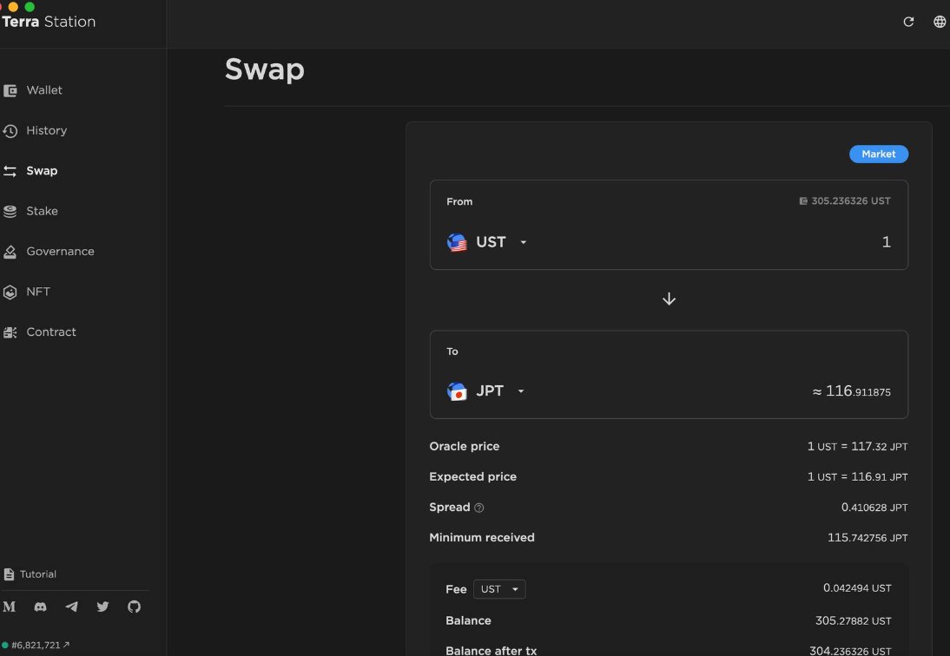Click the Balance after tx value
This screenshot has height=656, width=950.
[x=850, y=651]
